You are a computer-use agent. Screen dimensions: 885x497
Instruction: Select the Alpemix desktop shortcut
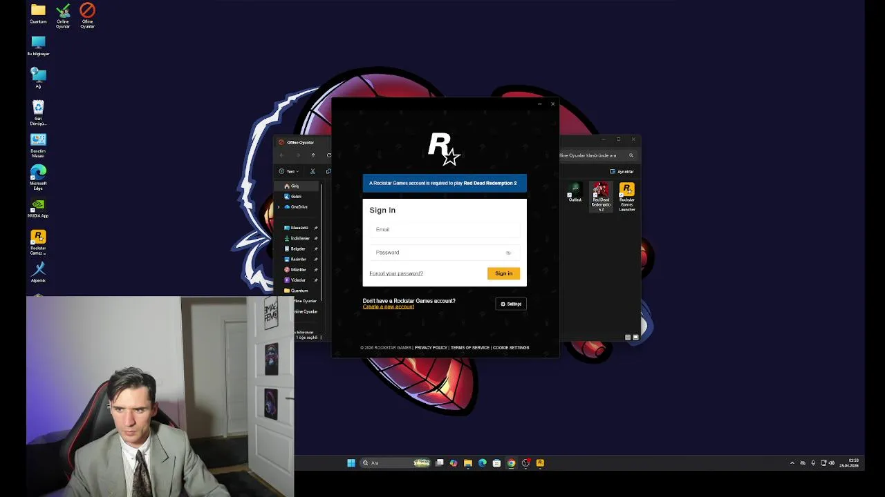click(x=38, y=272)
